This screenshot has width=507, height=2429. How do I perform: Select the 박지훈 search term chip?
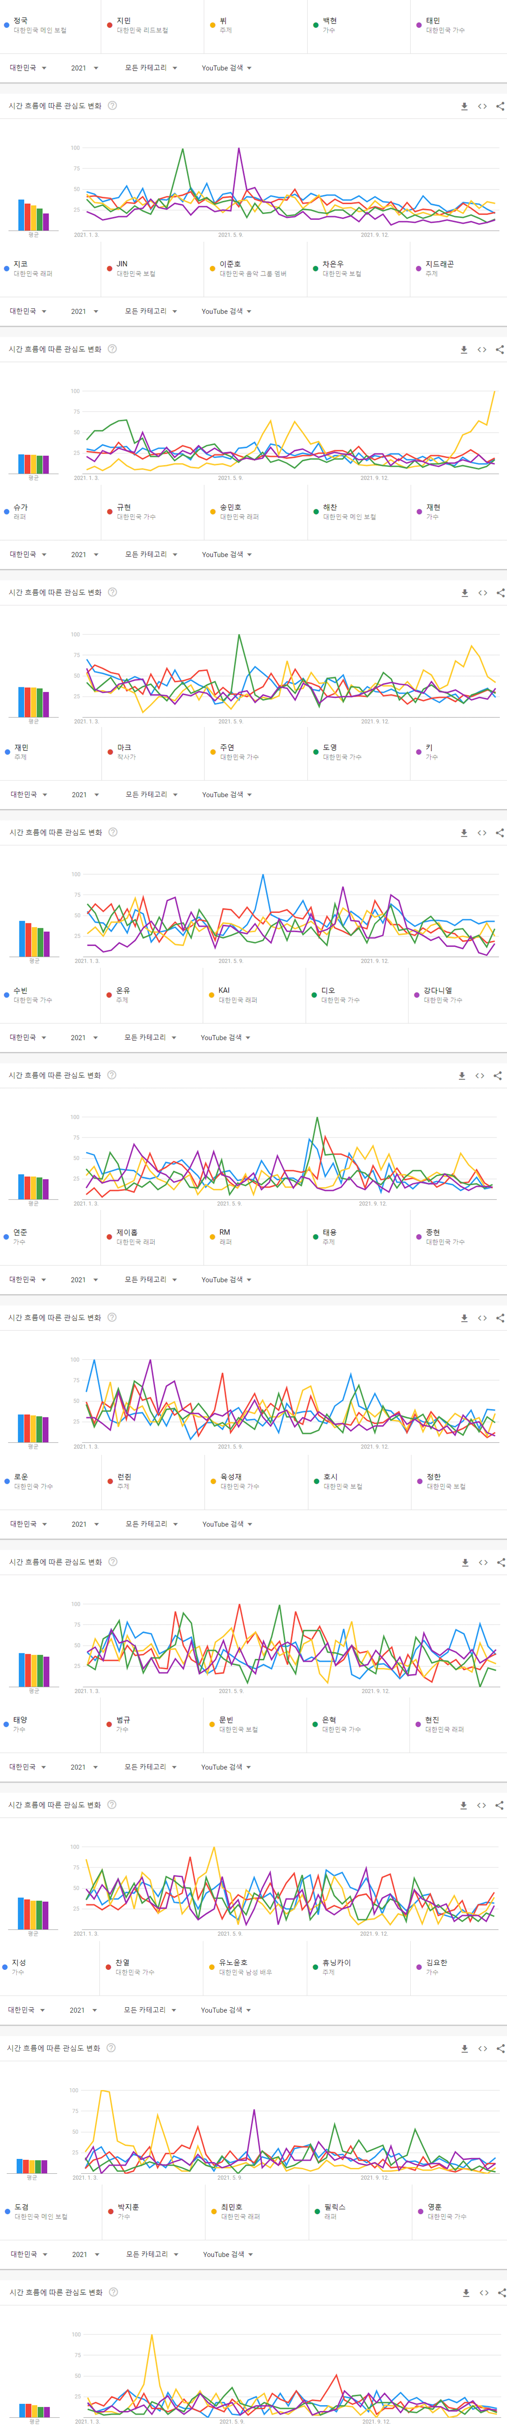[153, 2211]
